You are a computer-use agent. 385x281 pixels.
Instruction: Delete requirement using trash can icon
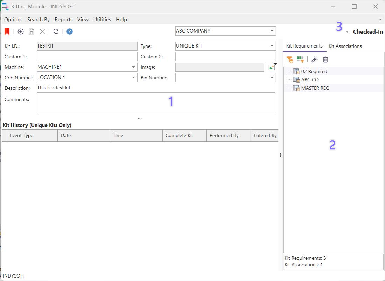[x=325, y=59]
